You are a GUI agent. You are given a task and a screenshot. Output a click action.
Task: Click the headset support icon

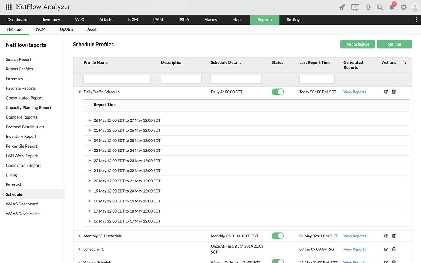tap(368, 7)
